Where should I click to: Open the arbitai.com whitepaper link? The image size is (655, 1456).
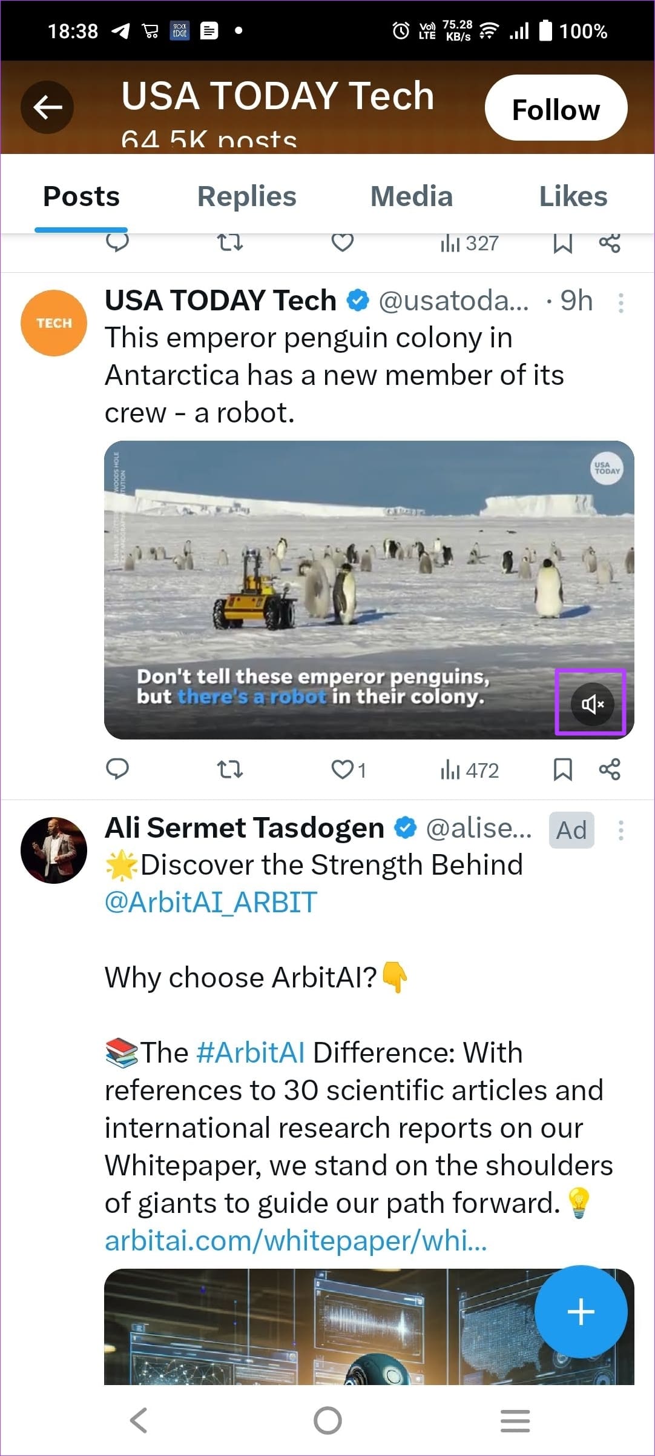[295, 1241]
